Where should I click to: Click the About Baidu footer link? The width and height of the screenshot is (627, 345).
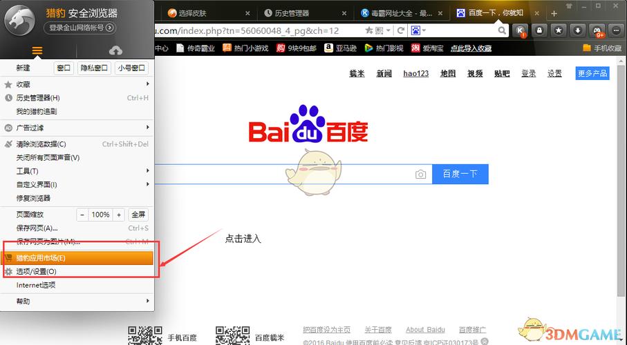tap(425, 330)
